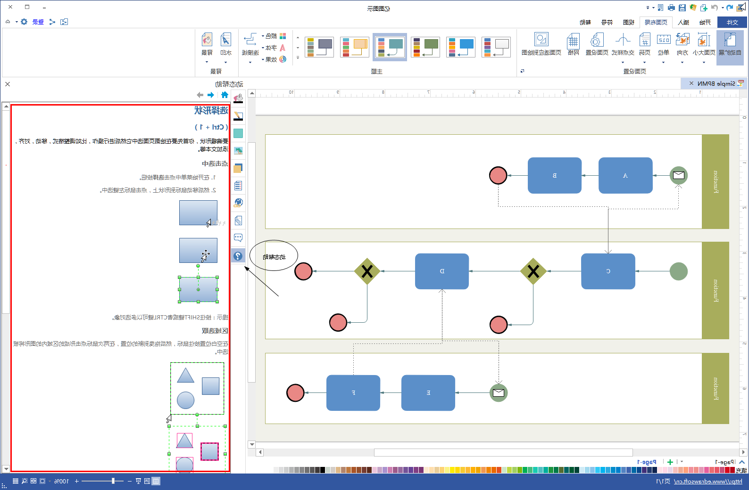Viewport: 749px width, 490px height.
Task: Click the Connector (连接线) style icon
Action: 250,40
